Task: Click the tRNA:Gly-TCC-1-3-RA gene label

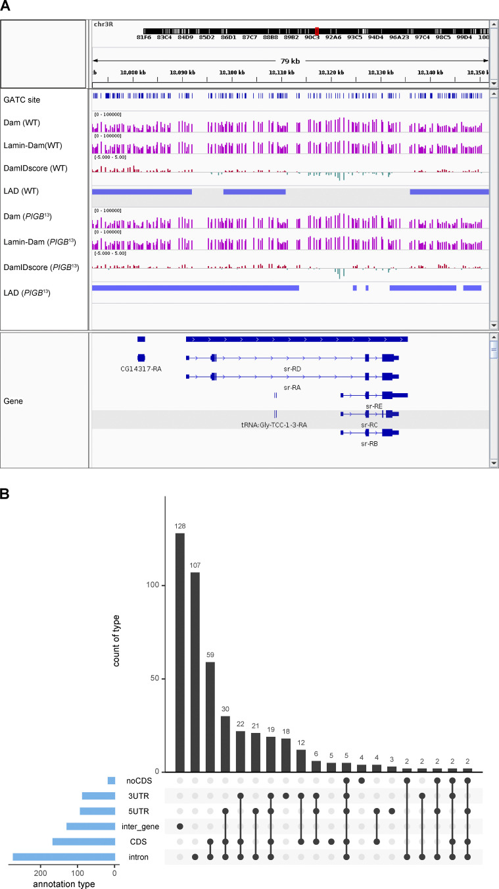Action: coord(274,425)
